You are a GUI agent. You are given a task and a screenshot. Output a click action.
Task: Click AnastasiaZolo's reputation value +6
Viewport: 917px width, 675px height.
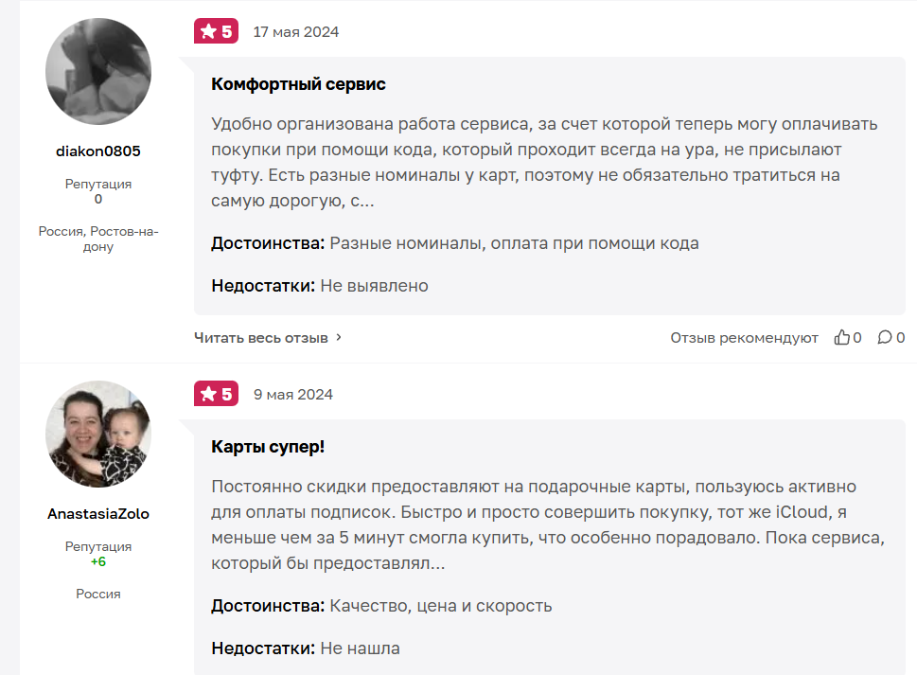[x=98, y=561]
